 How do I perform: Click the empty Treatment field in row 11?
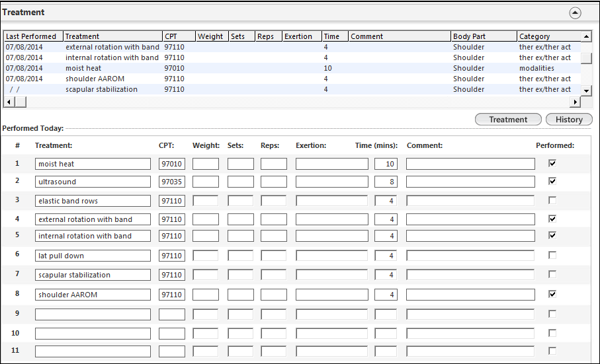(x=93, y=351)
